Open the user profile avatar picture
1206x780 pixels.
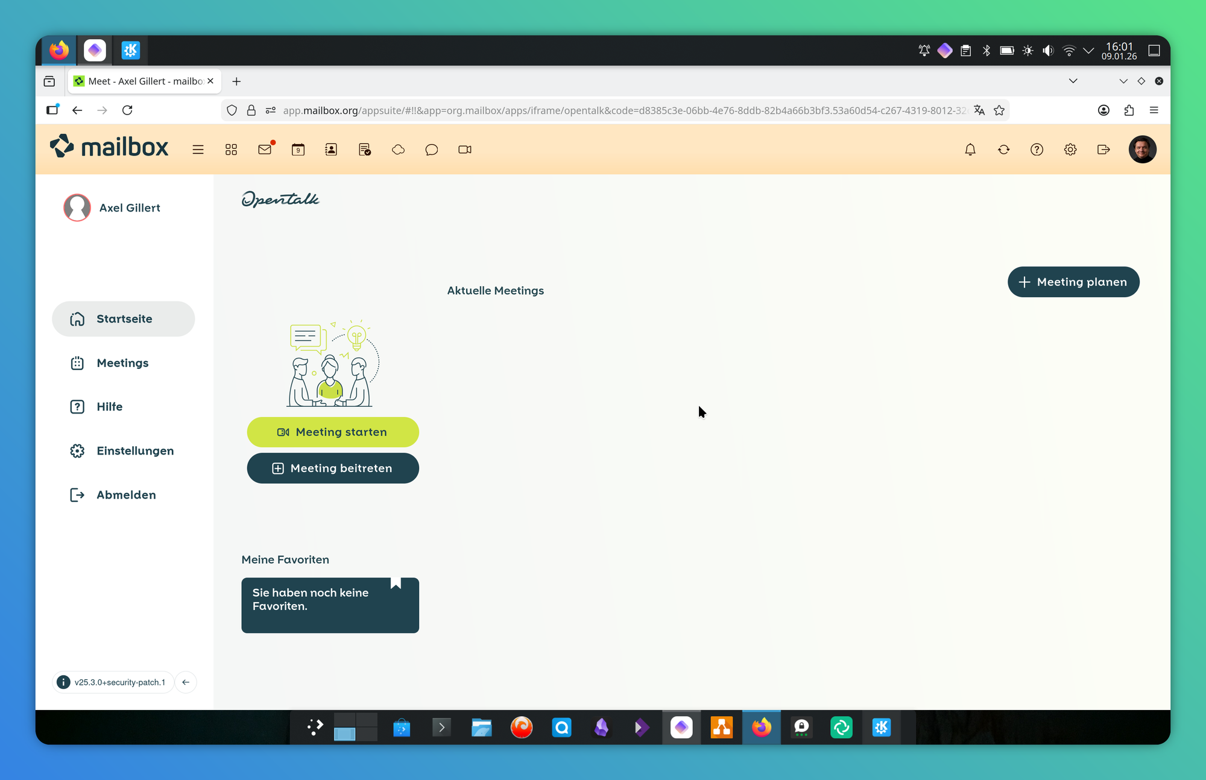1141,149
